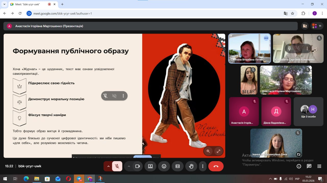Open the Chrome profile avatar

(314, 13)
